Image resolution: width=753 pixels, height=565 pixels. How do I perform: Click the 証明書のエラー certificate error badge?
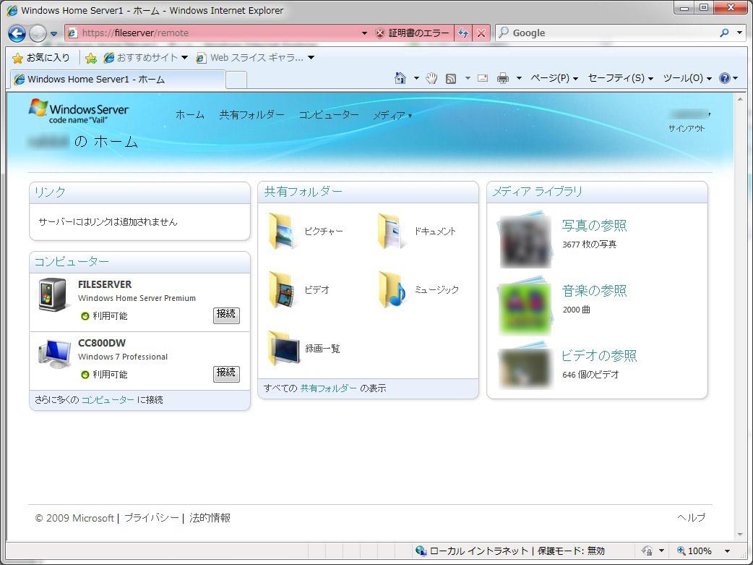412,33
